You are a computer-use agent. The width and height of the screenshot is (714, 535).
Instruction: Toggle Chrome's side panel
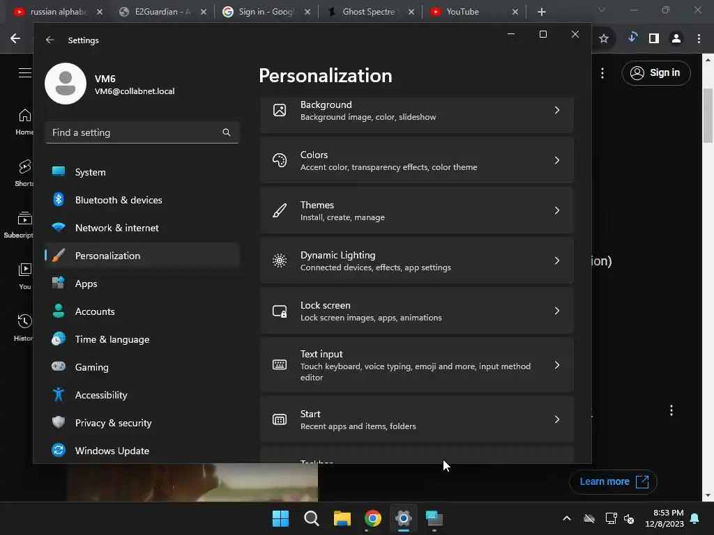point(654,39)
